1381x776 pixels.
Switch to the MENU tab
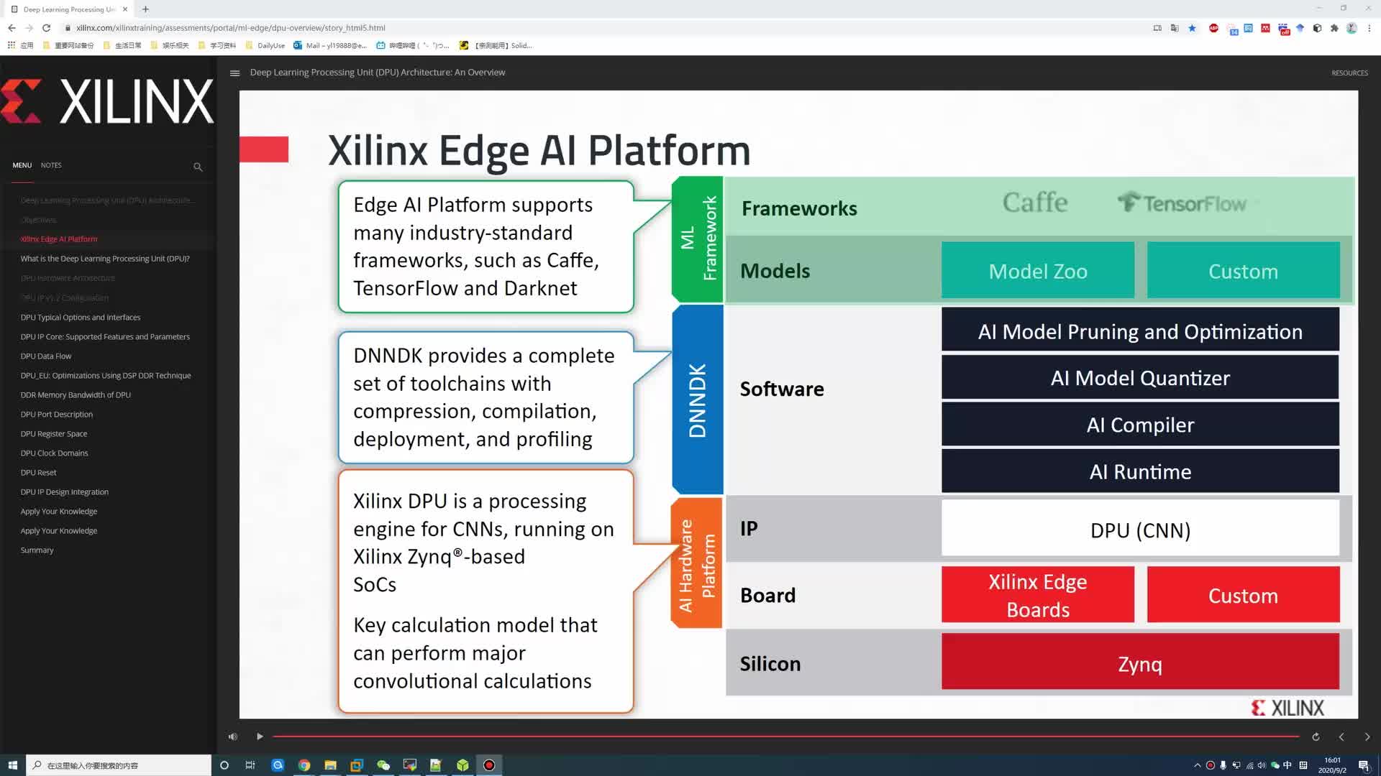(22, 165)
